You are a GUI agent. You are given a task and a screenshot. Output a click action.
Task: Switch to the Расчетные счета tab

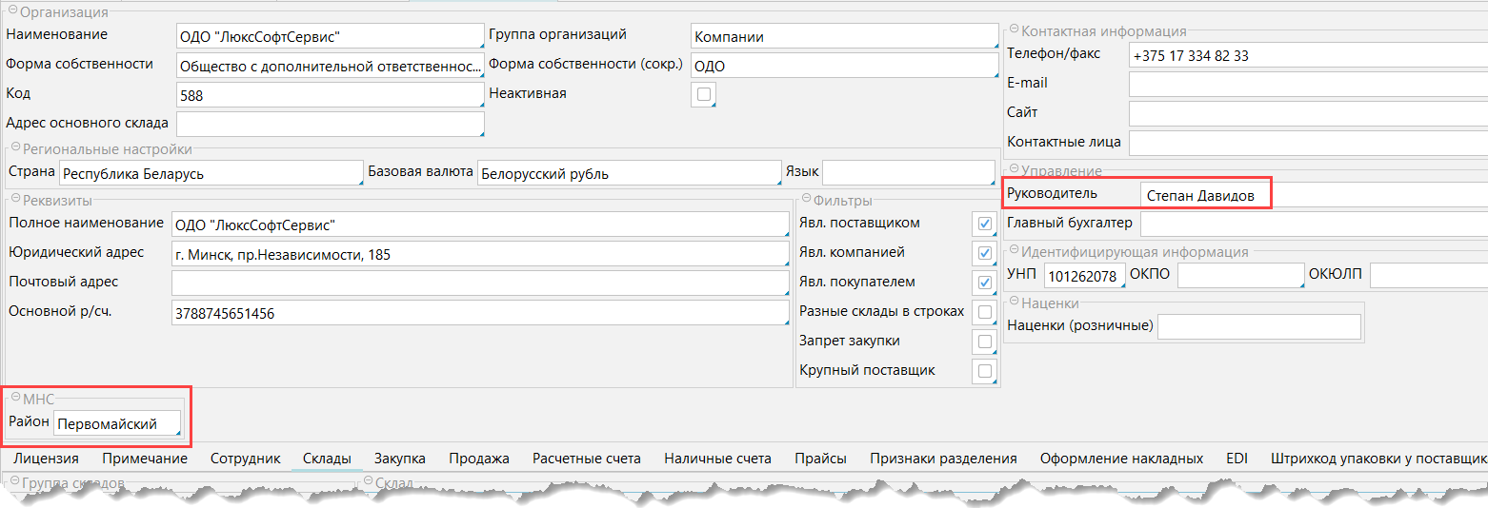[587, 459]
